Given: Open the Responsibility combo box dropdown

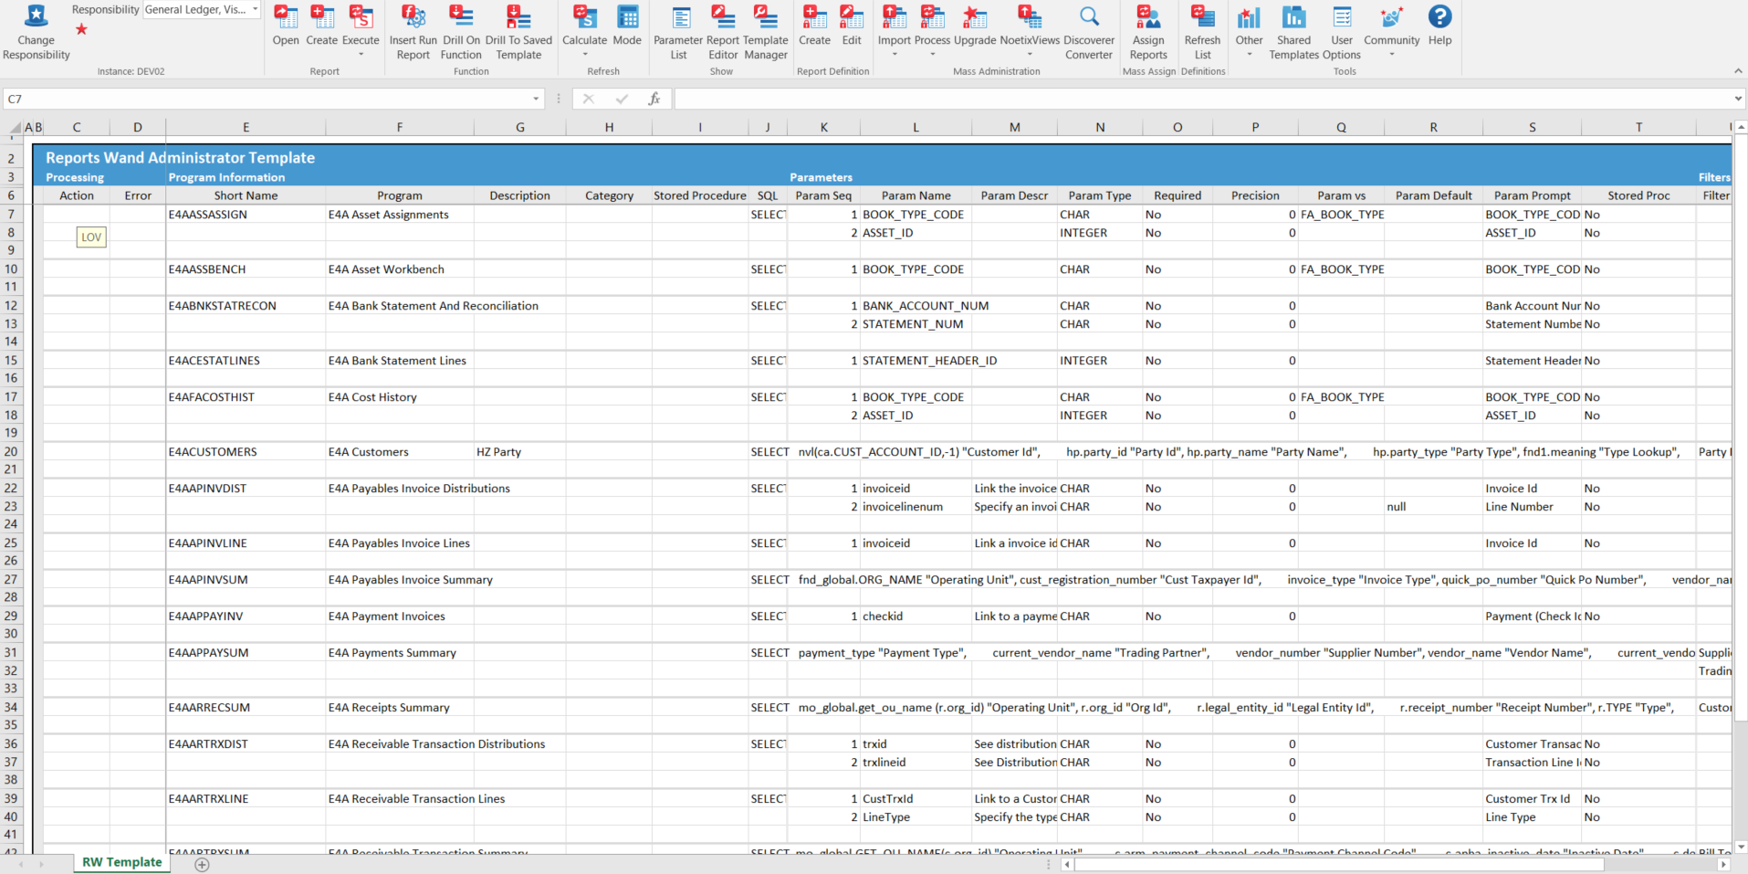Looking at the screenshot, I should pos(255,10).
